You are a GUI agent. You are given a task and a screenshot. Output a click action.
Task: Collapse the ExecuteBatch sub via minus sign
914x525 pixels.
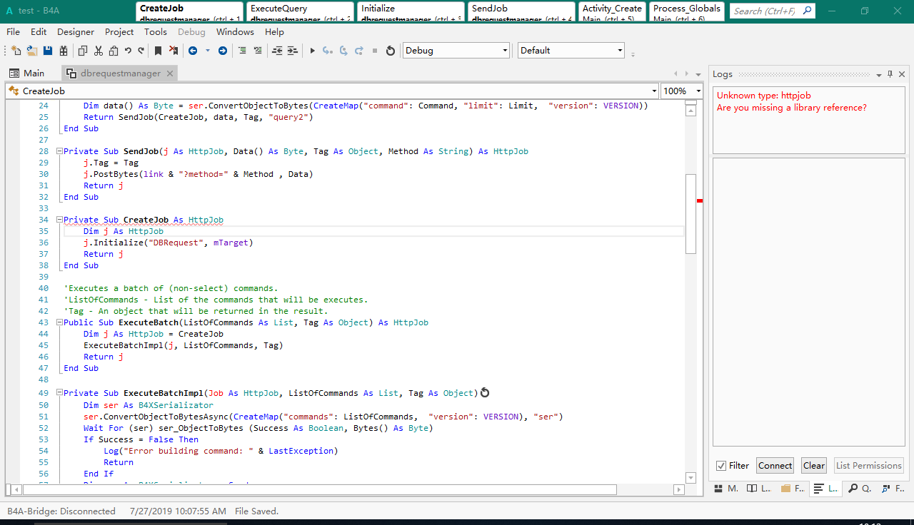coord(59,322)
